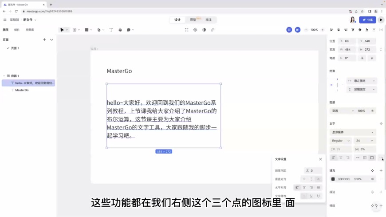Enable auto-width text sizing
The height and width of the screenshot is (217, 386).
[358, 158]
